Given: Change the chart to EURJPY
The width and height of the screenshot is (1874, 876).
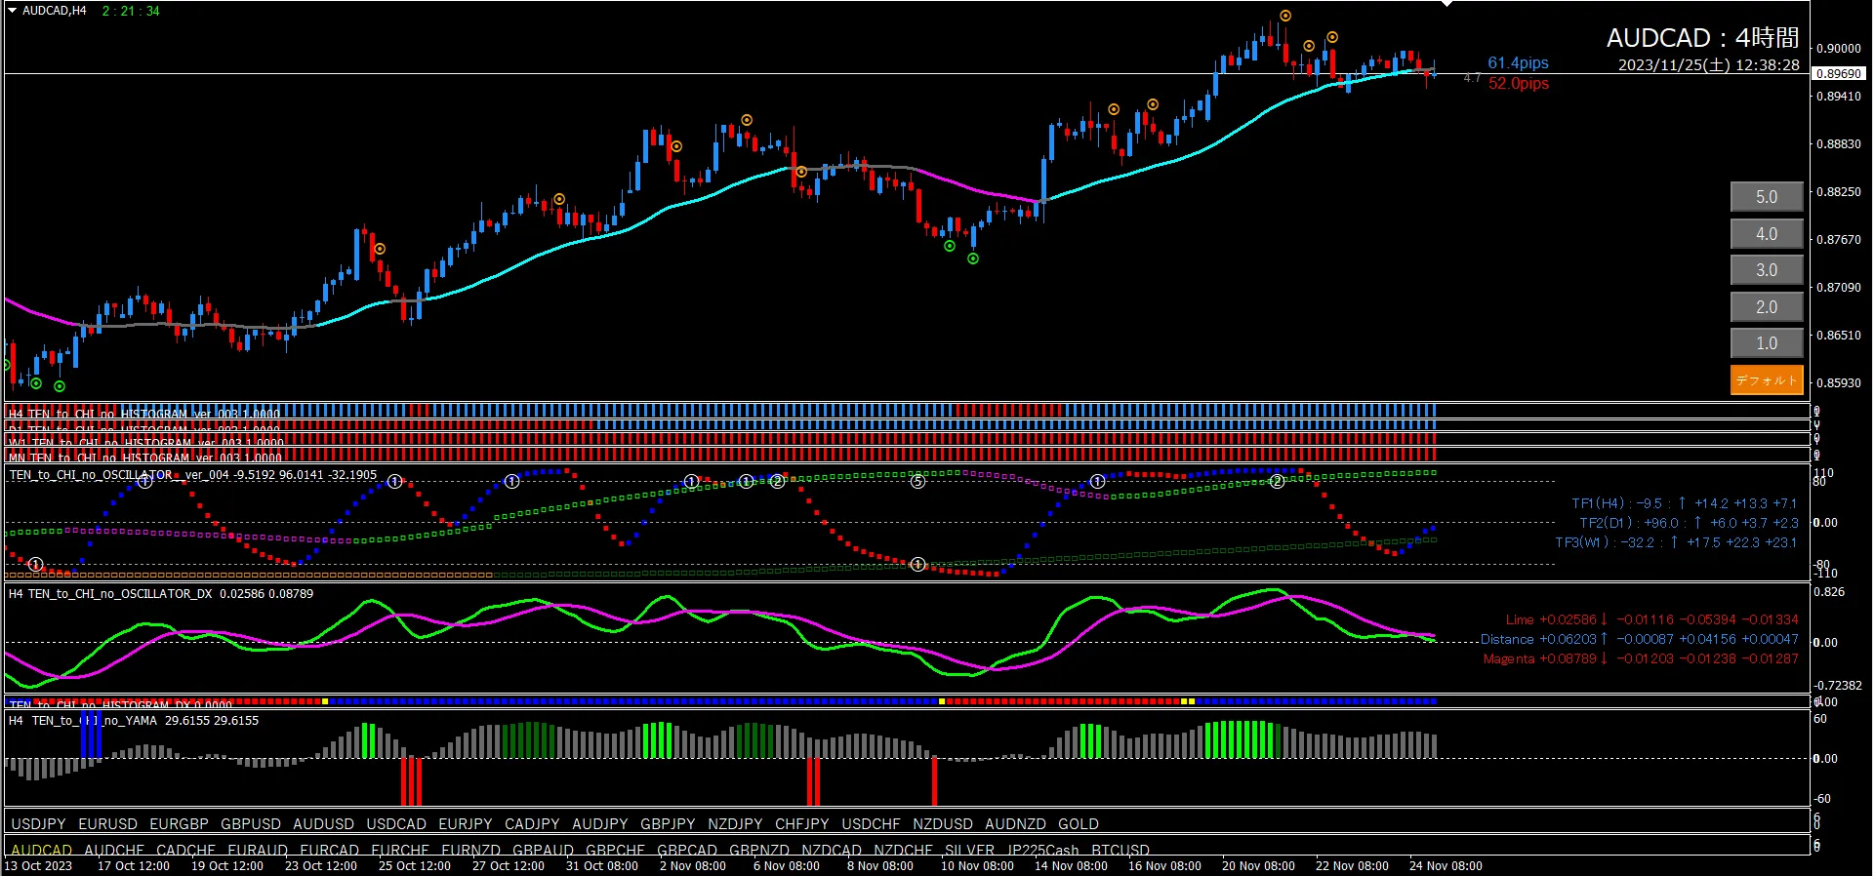Looking at the screenshot, I should point(466,824).
